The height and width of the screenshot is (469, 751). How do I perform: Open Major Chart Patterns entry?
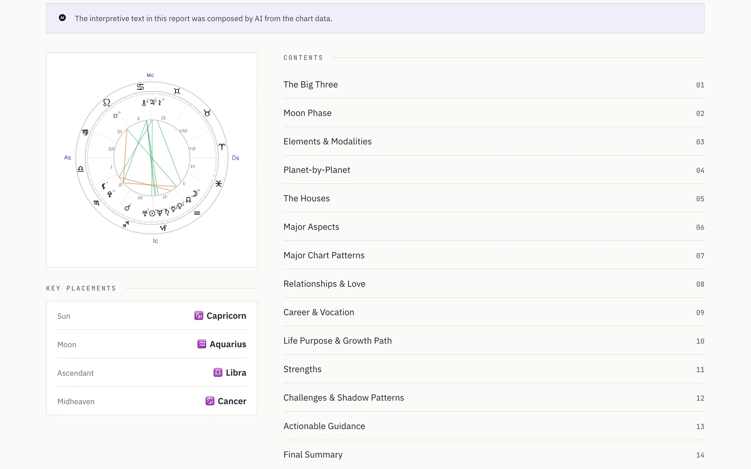(494, 255)
